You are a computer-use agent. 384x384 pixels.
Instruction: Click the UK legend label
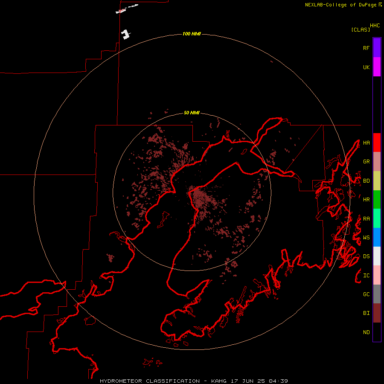pyautogui.click(x=366, y=67)
